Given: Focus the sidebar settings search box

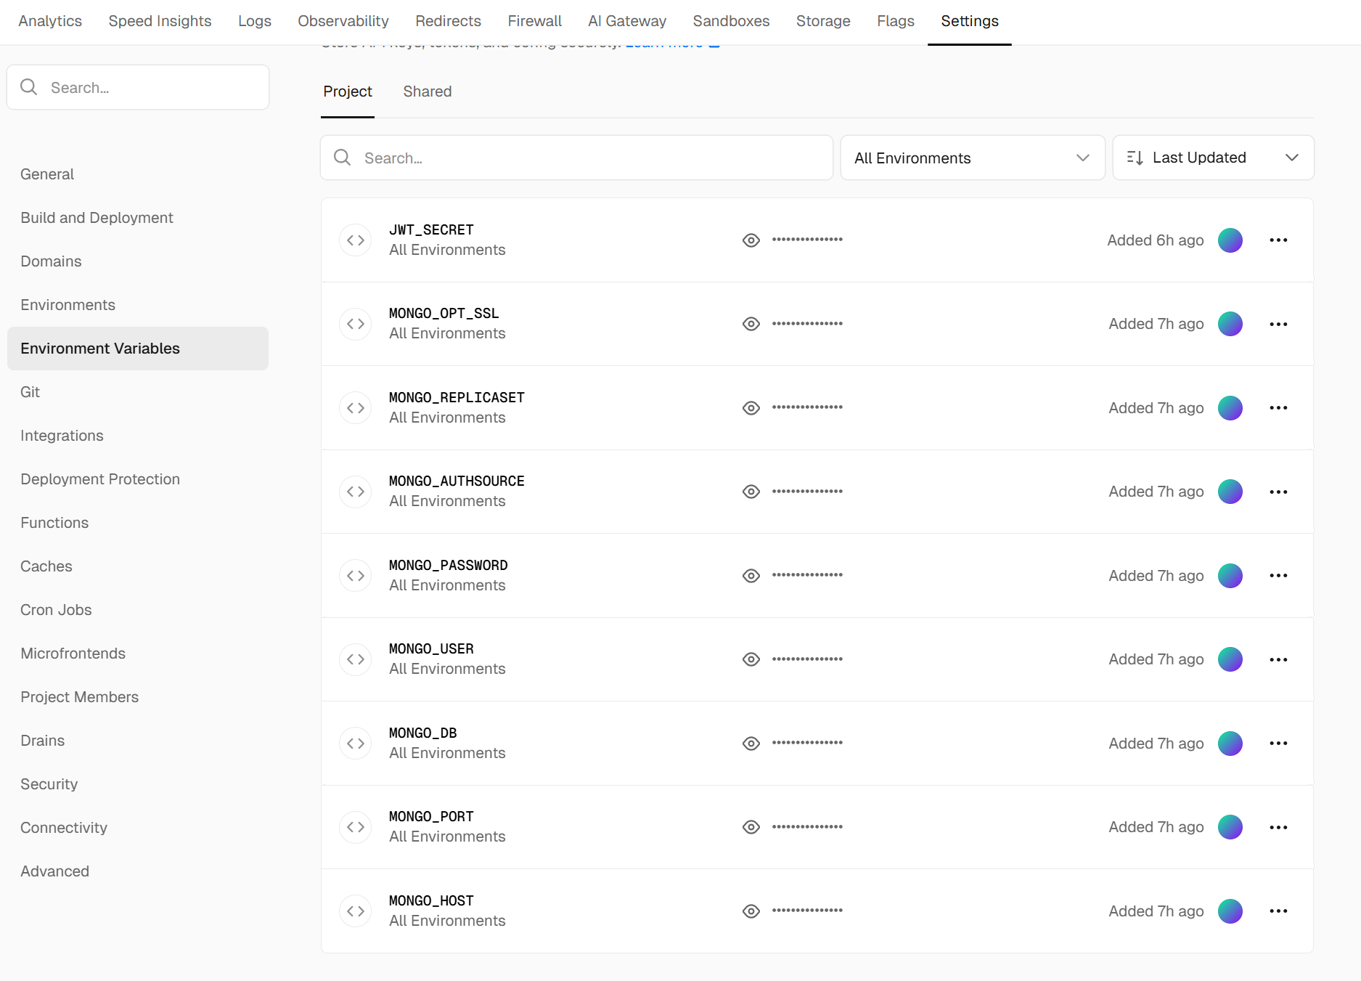Looking at the screenshot, I should (138, 87).
